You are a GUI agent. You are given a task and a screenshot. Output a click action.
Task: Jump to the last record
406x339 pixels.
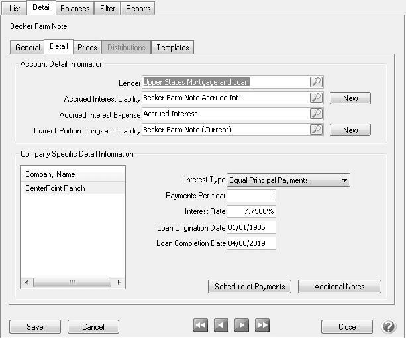(262, 325)
